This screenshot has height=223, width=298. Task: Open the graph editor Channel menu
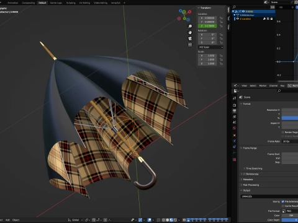[x=273, y=85]
